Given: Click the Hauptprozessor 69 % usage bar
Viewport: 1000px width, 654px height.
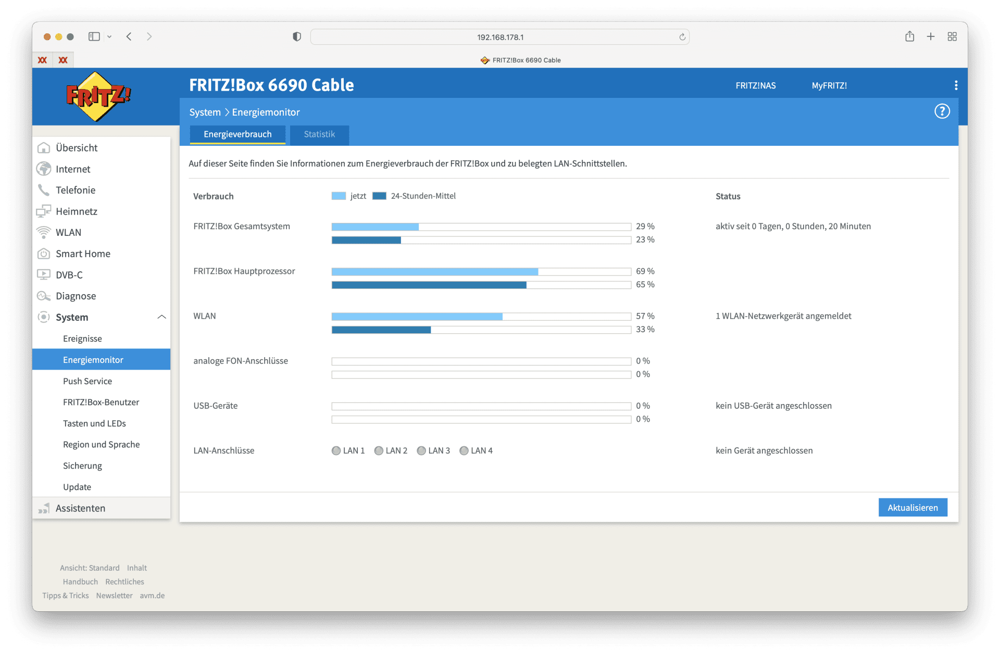Looking at the screenshot, I should [481, 272].
